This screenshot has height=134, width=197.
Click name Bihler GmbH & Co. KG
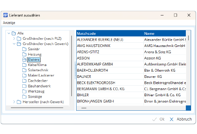coord(162,95)
